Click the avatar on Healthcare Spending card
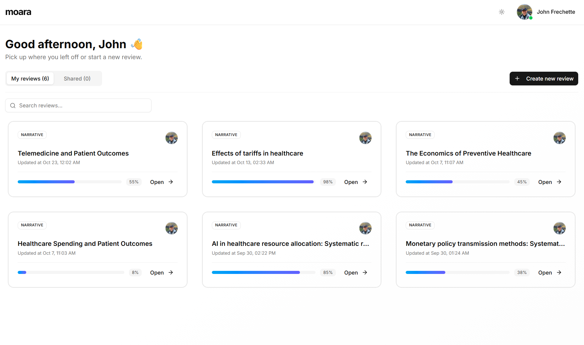Screen dimensions: 584x345 171,228
